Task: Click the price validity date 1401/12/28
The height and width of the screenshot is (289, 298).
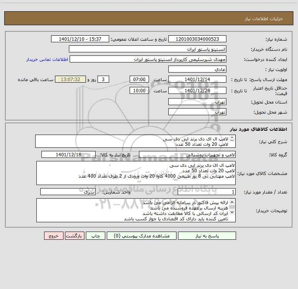Action: pos(197,90)
